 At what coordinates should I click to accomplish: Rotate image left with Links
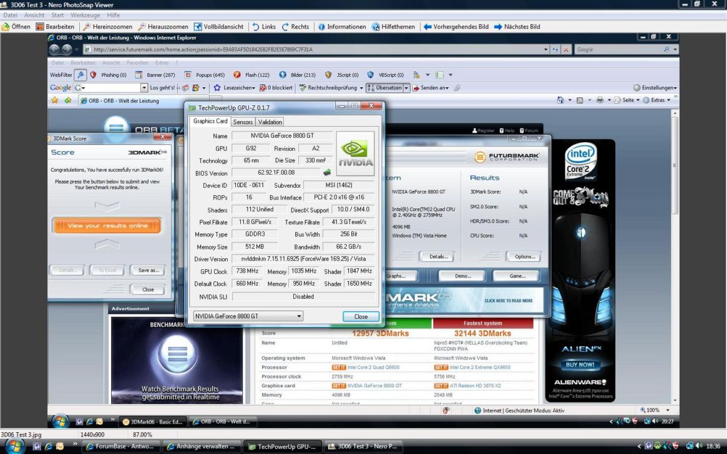(x=264, y=27)
